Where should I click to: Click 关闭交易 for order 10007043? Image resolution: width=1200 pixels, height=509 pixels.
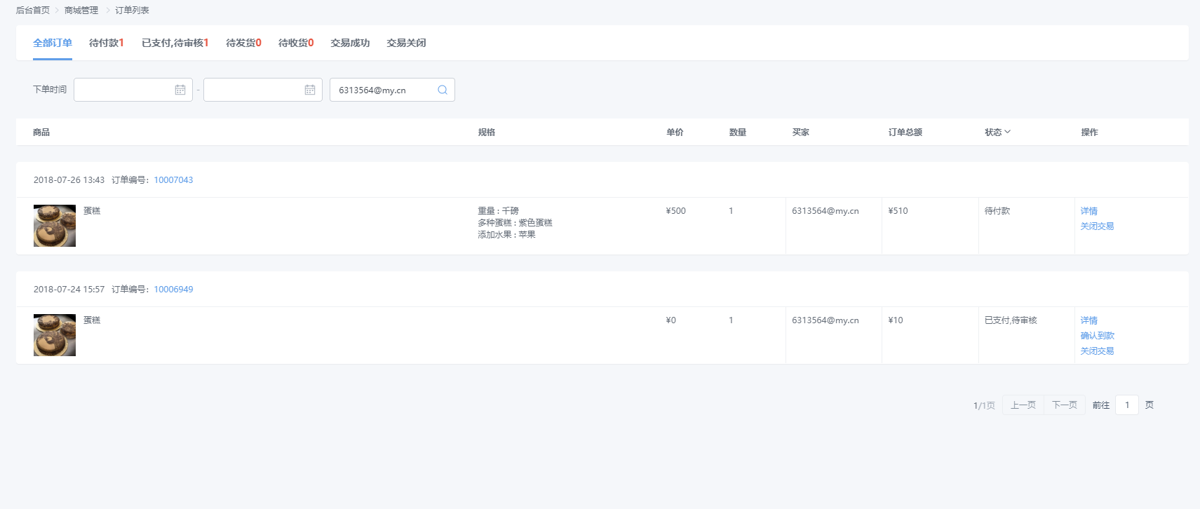pos(1097,226)
